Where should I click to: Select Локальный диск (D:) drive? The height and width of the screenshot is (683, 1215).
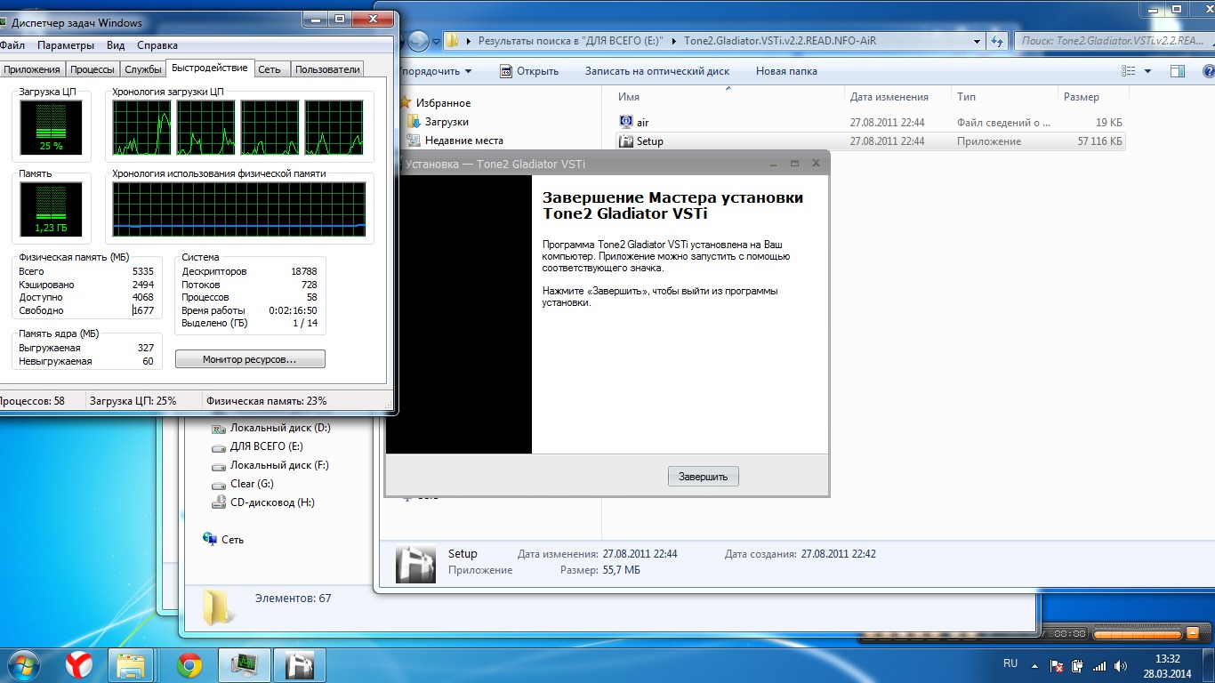point(280,428)
